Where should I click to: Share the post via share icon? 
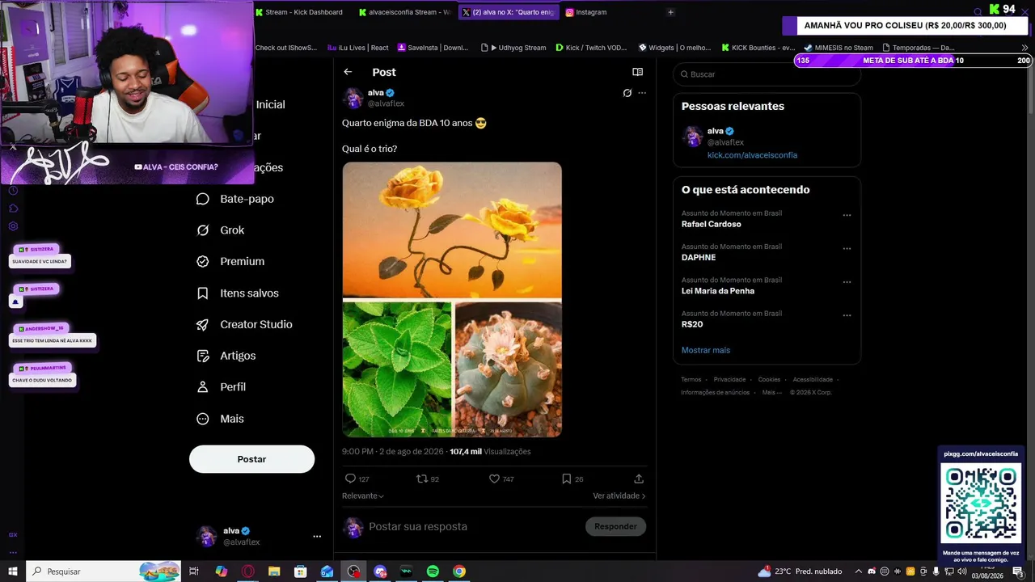click(x=639, y=479)
